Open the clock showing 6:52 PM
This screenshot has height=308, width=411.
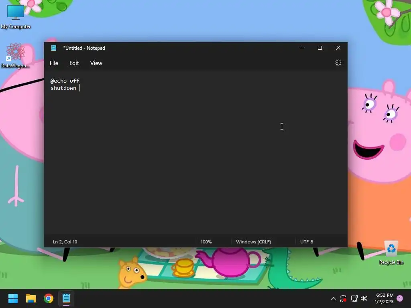(x=385, y=298)
